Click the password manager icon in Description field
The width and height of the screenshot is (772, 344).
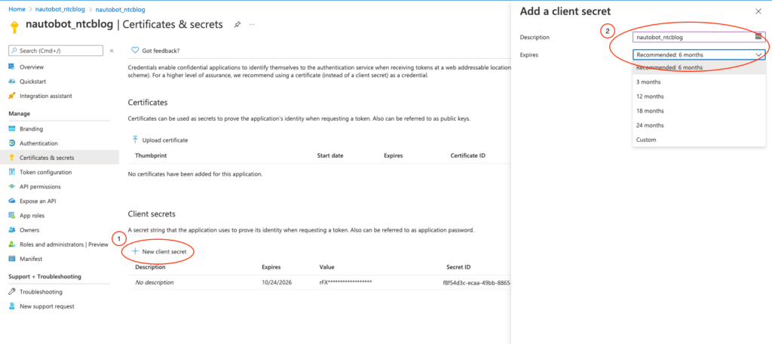(x=758, y=36)
